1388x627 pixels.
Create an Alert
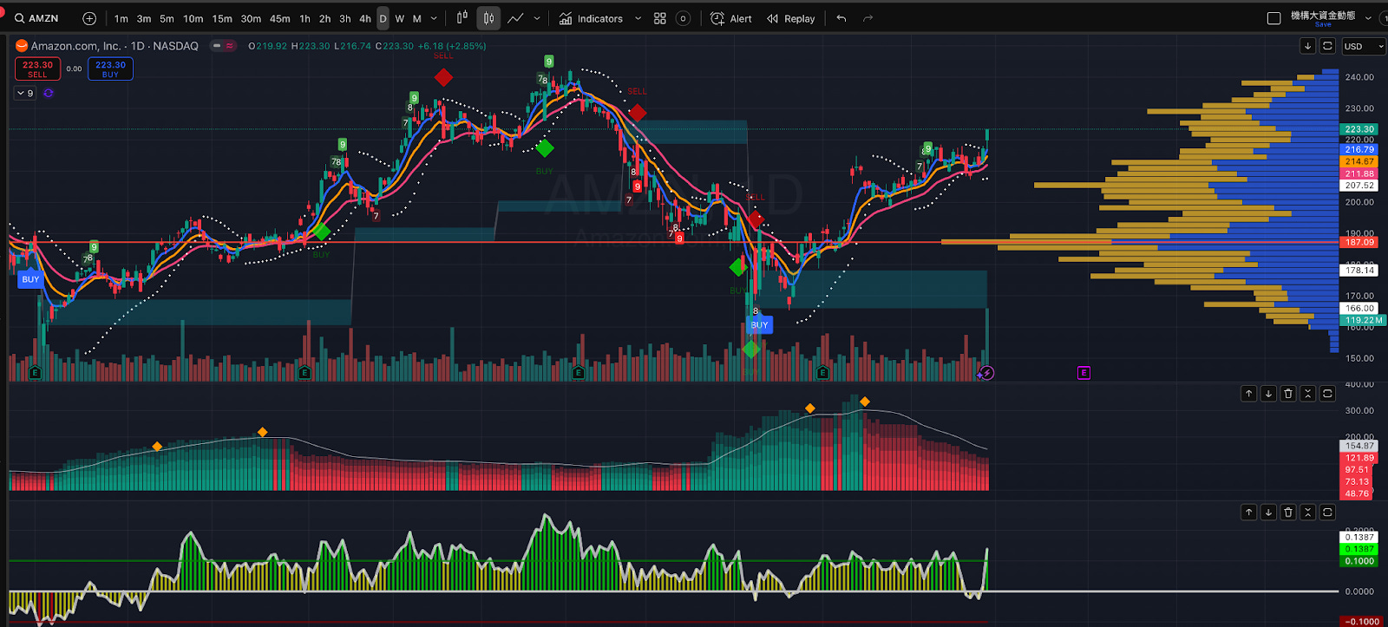731,18
